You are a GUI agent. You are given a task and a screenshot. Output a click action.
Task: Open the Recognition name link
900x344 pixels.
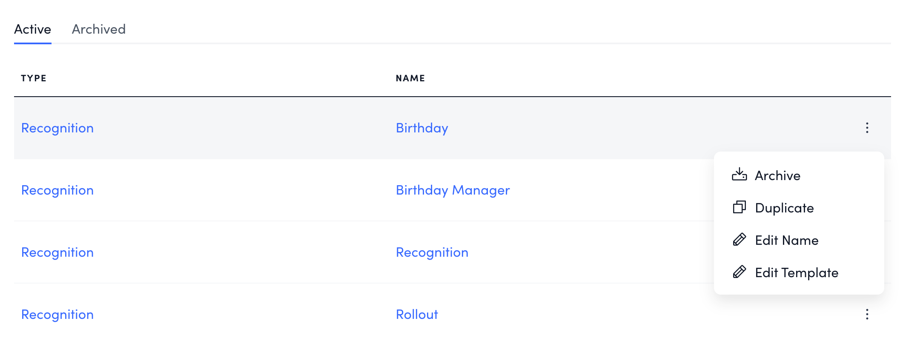432,252
